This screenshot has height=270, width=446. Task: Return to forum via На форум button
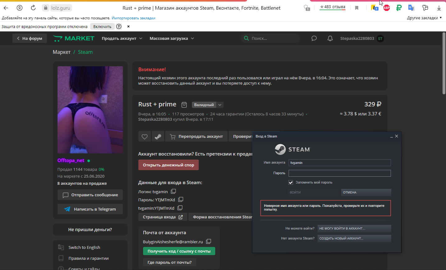[30, 38]
